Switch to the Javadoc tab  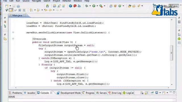click(30, 93)
